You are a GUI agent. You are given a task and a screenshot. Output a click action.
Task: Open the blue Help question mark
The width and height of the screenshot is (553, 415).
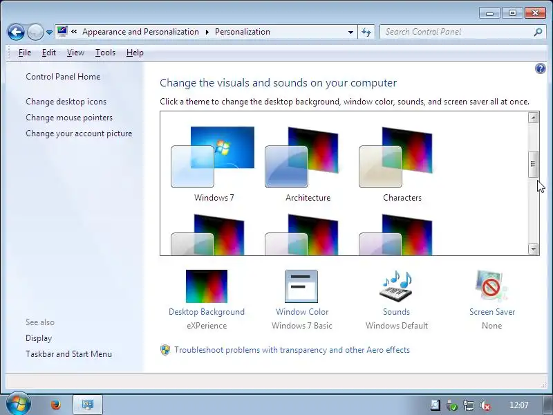tap(540, 68)
